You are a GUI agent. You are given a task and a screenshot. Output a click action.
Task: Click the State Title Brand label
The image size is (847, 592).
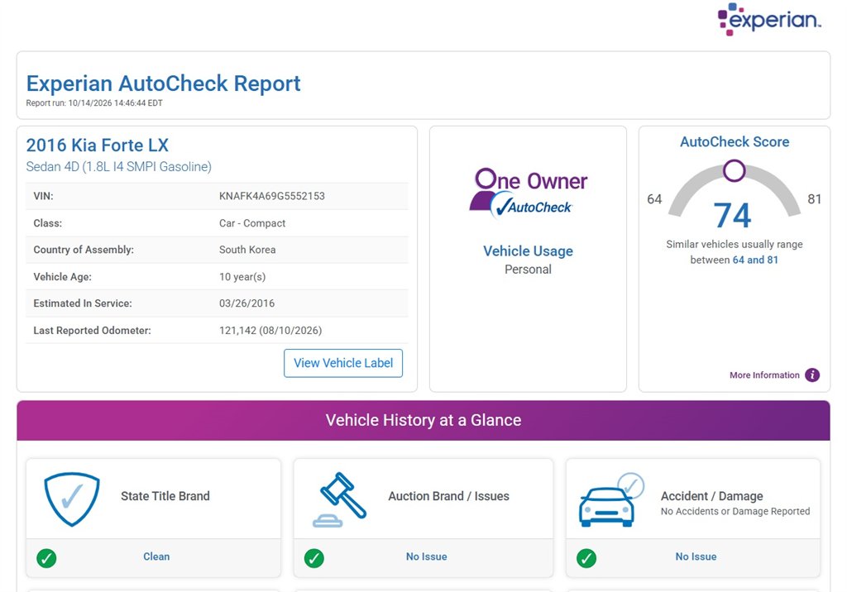165,496
